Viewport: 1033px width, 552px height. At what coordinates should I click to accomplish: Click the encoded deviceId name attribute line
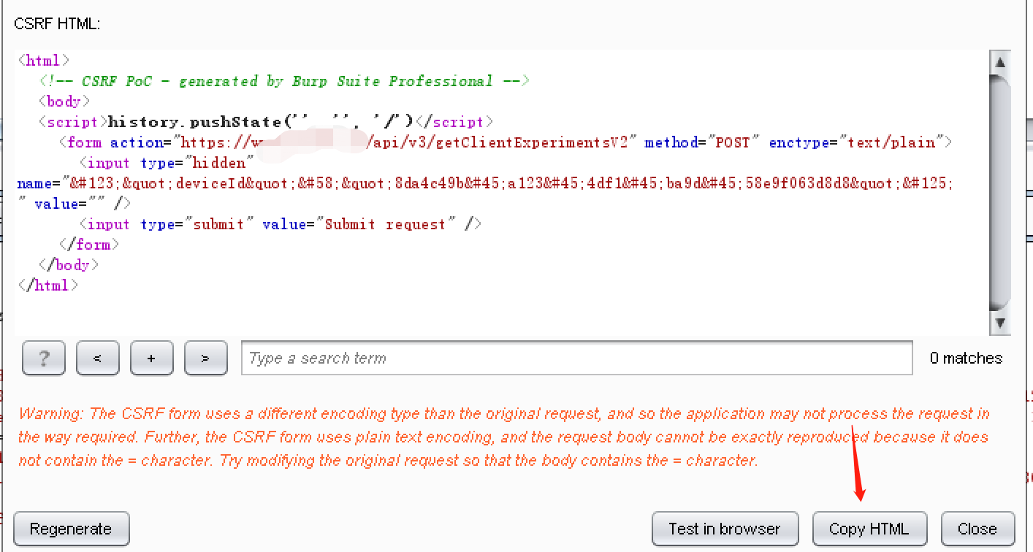tap(485, 184)
